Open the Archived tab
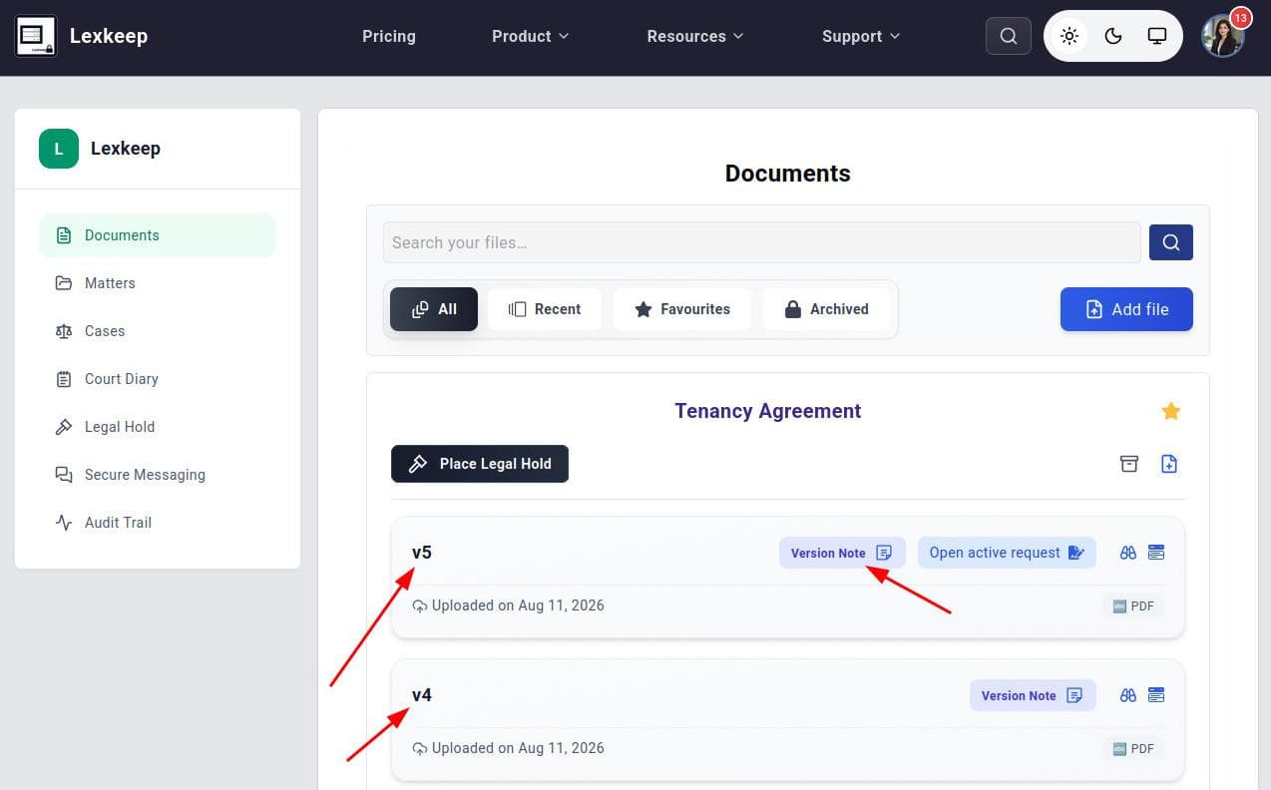Image resolution: width=1271 pixels, height=790 pixels. click(826, 309)
